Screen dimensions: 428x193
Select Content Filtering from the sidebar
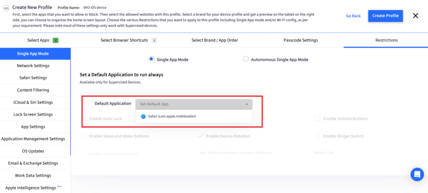(33, 90)
